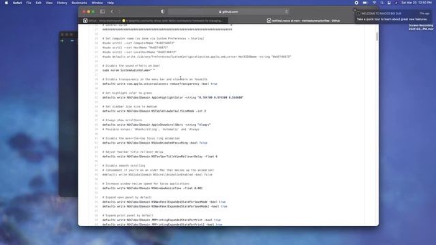Viewport: 436px width, 245px height.
Task: Open the Apple menu
Action: [x=6, y=3]
